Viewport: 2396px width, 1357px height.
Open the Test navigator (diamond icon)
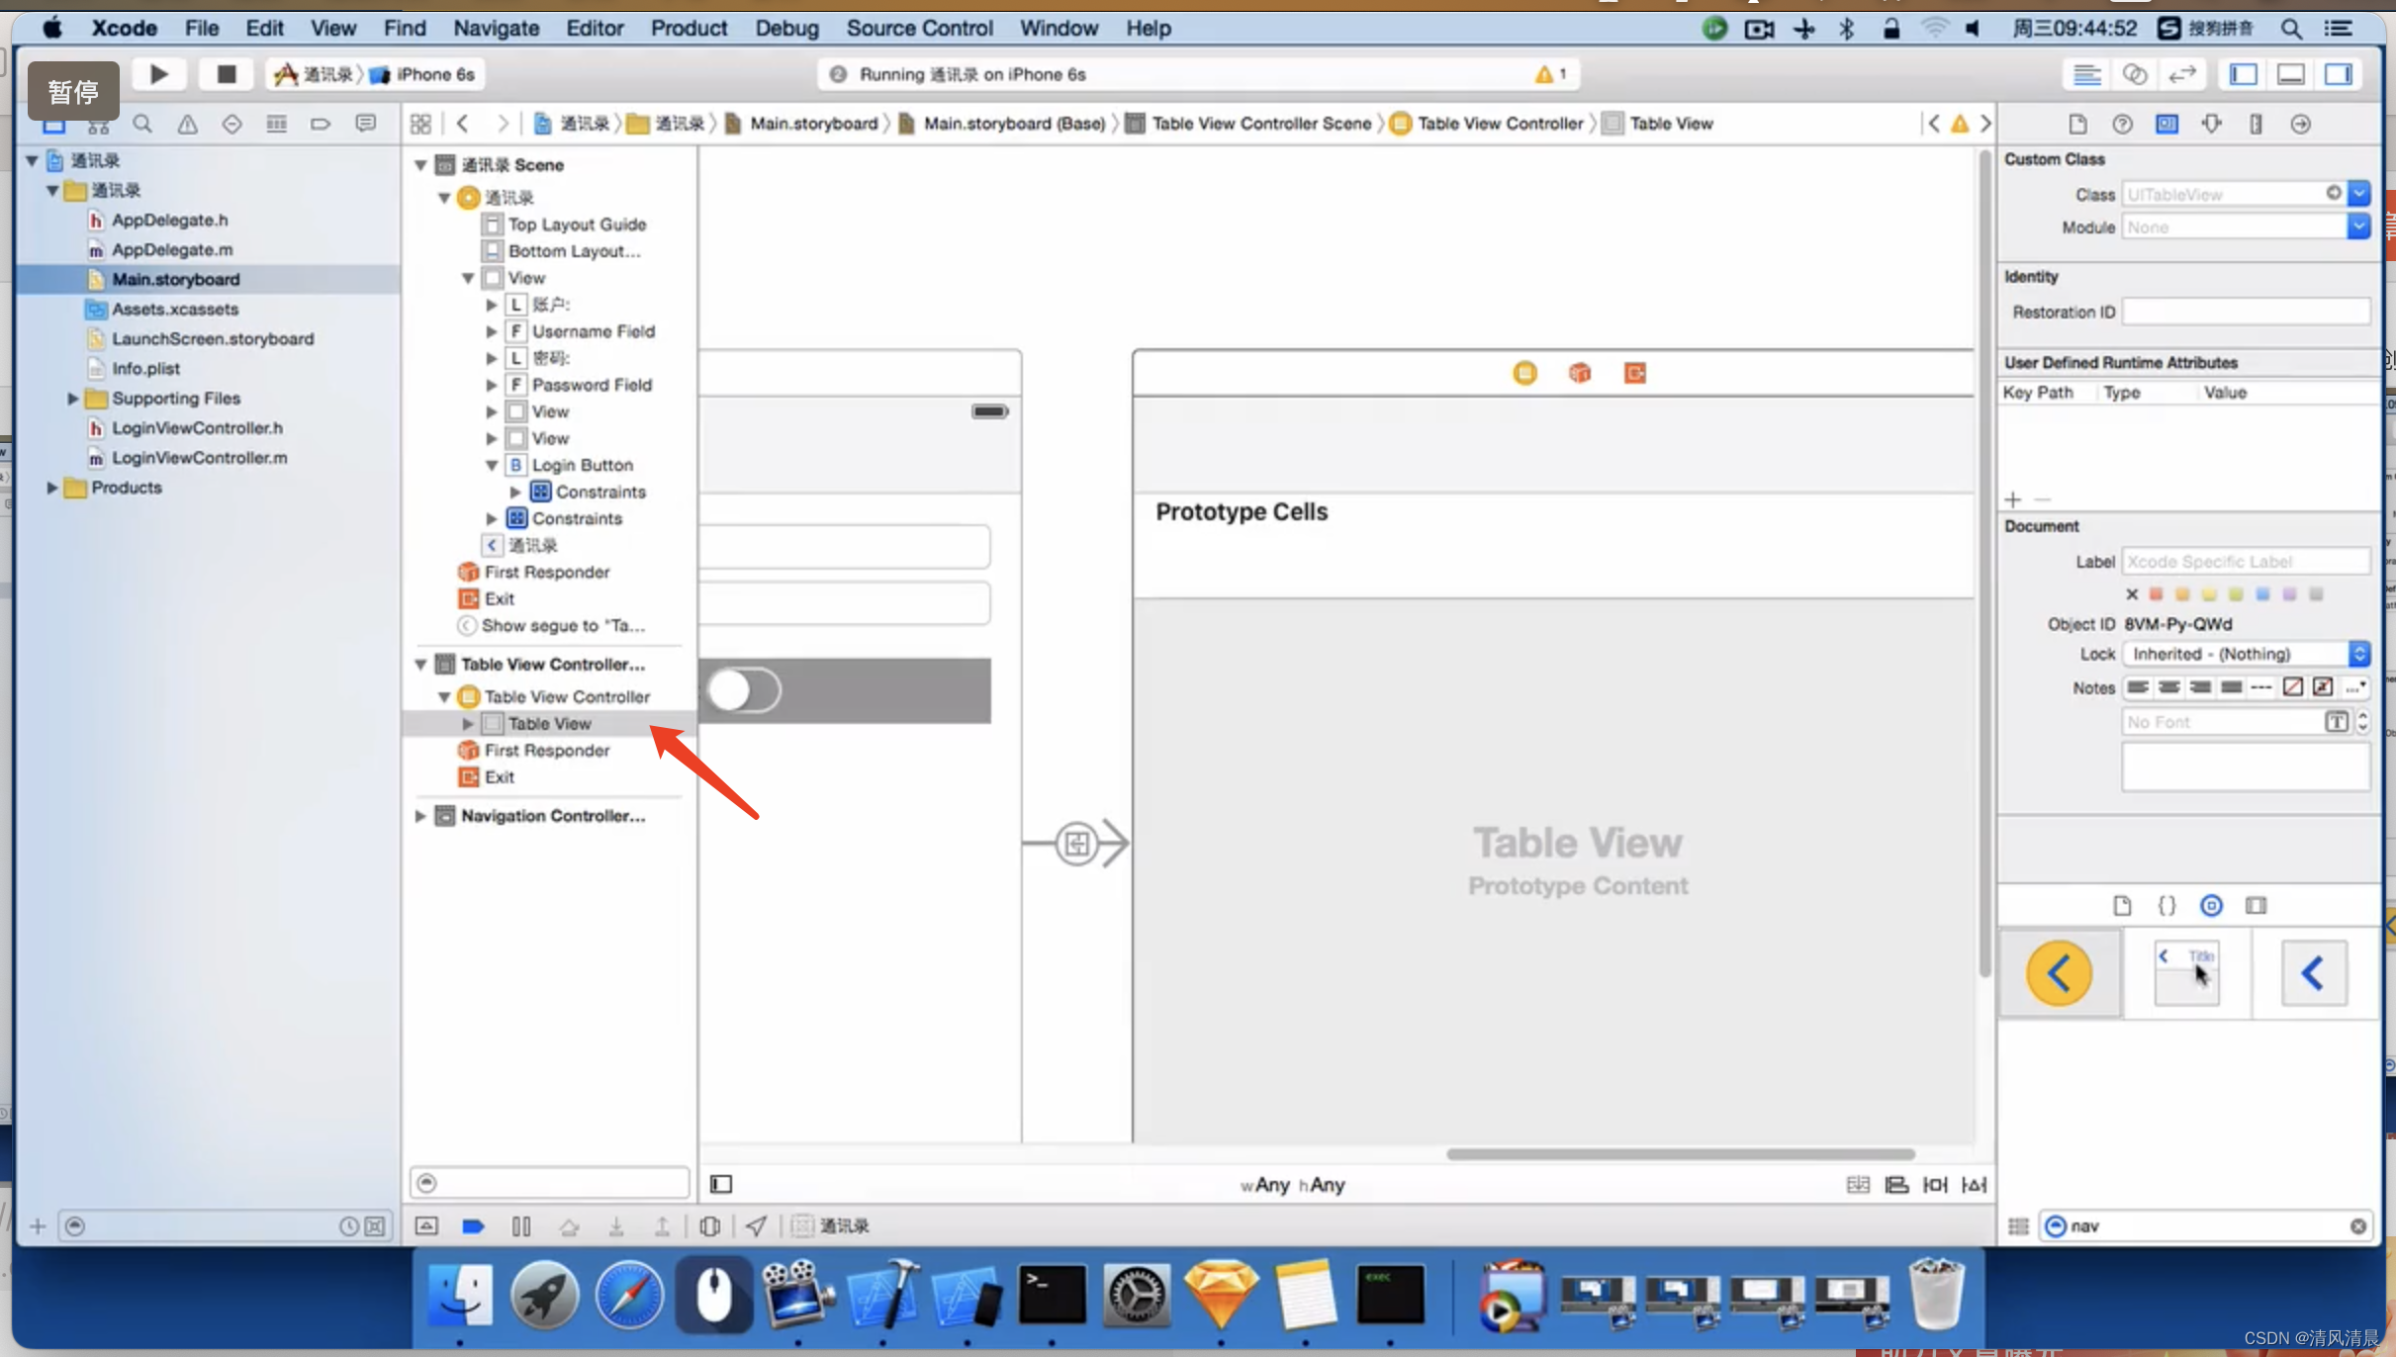(x=231, y=124)
